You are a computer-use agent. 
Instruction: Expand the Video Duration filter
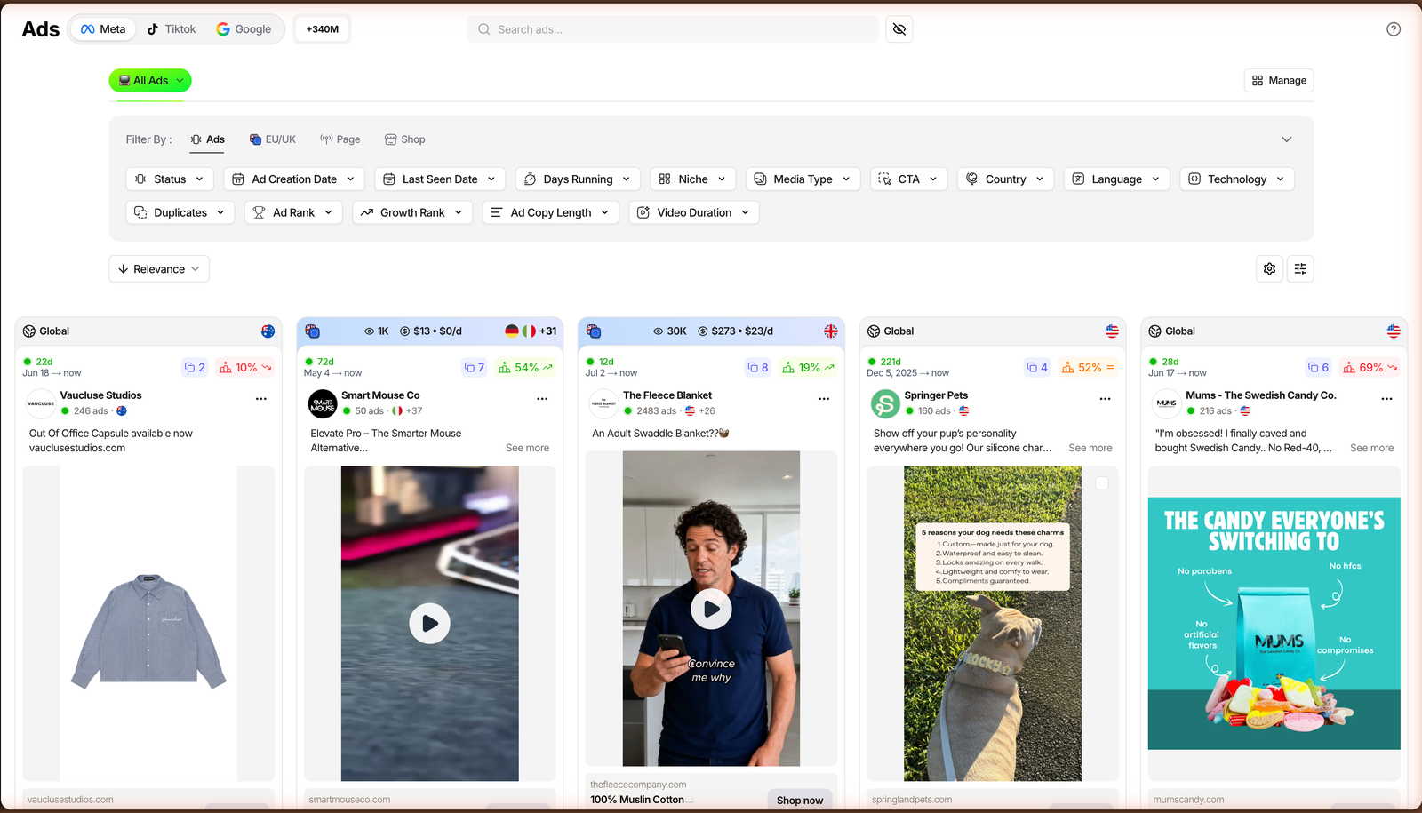coord(694,212)
